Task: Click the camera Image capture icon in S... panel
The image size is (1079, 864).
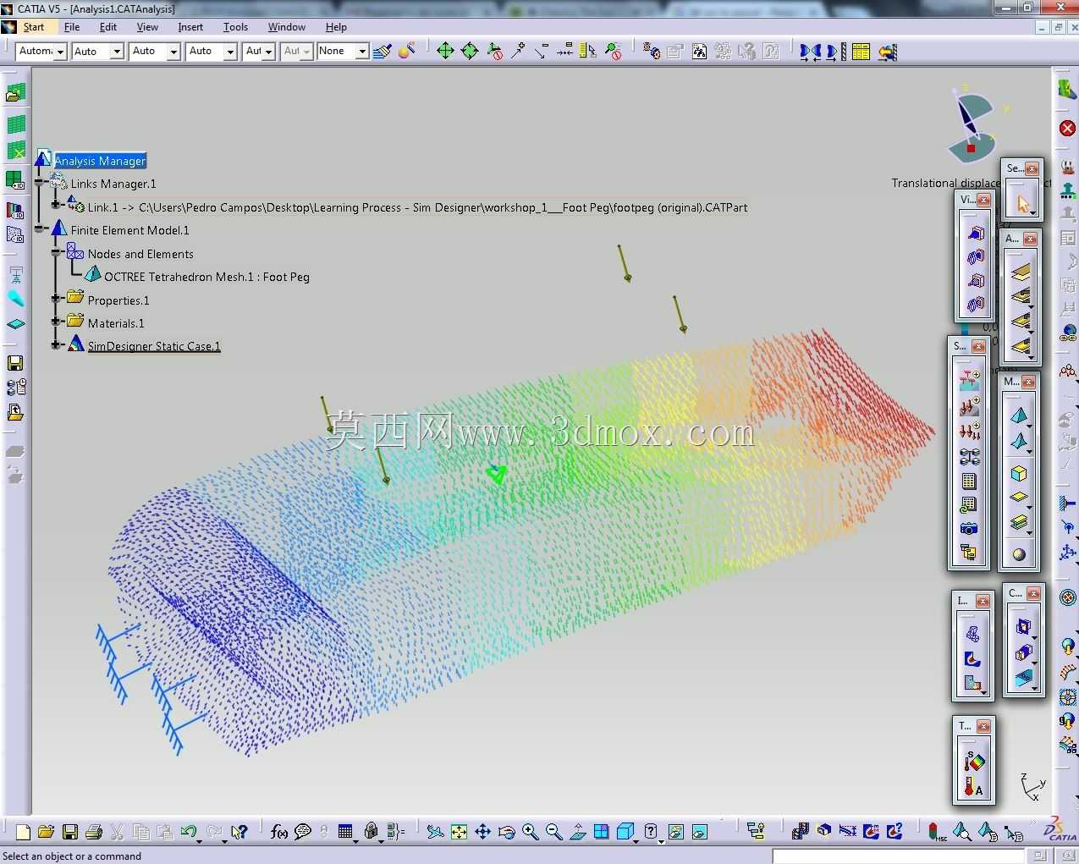Action: pos(969,528)
